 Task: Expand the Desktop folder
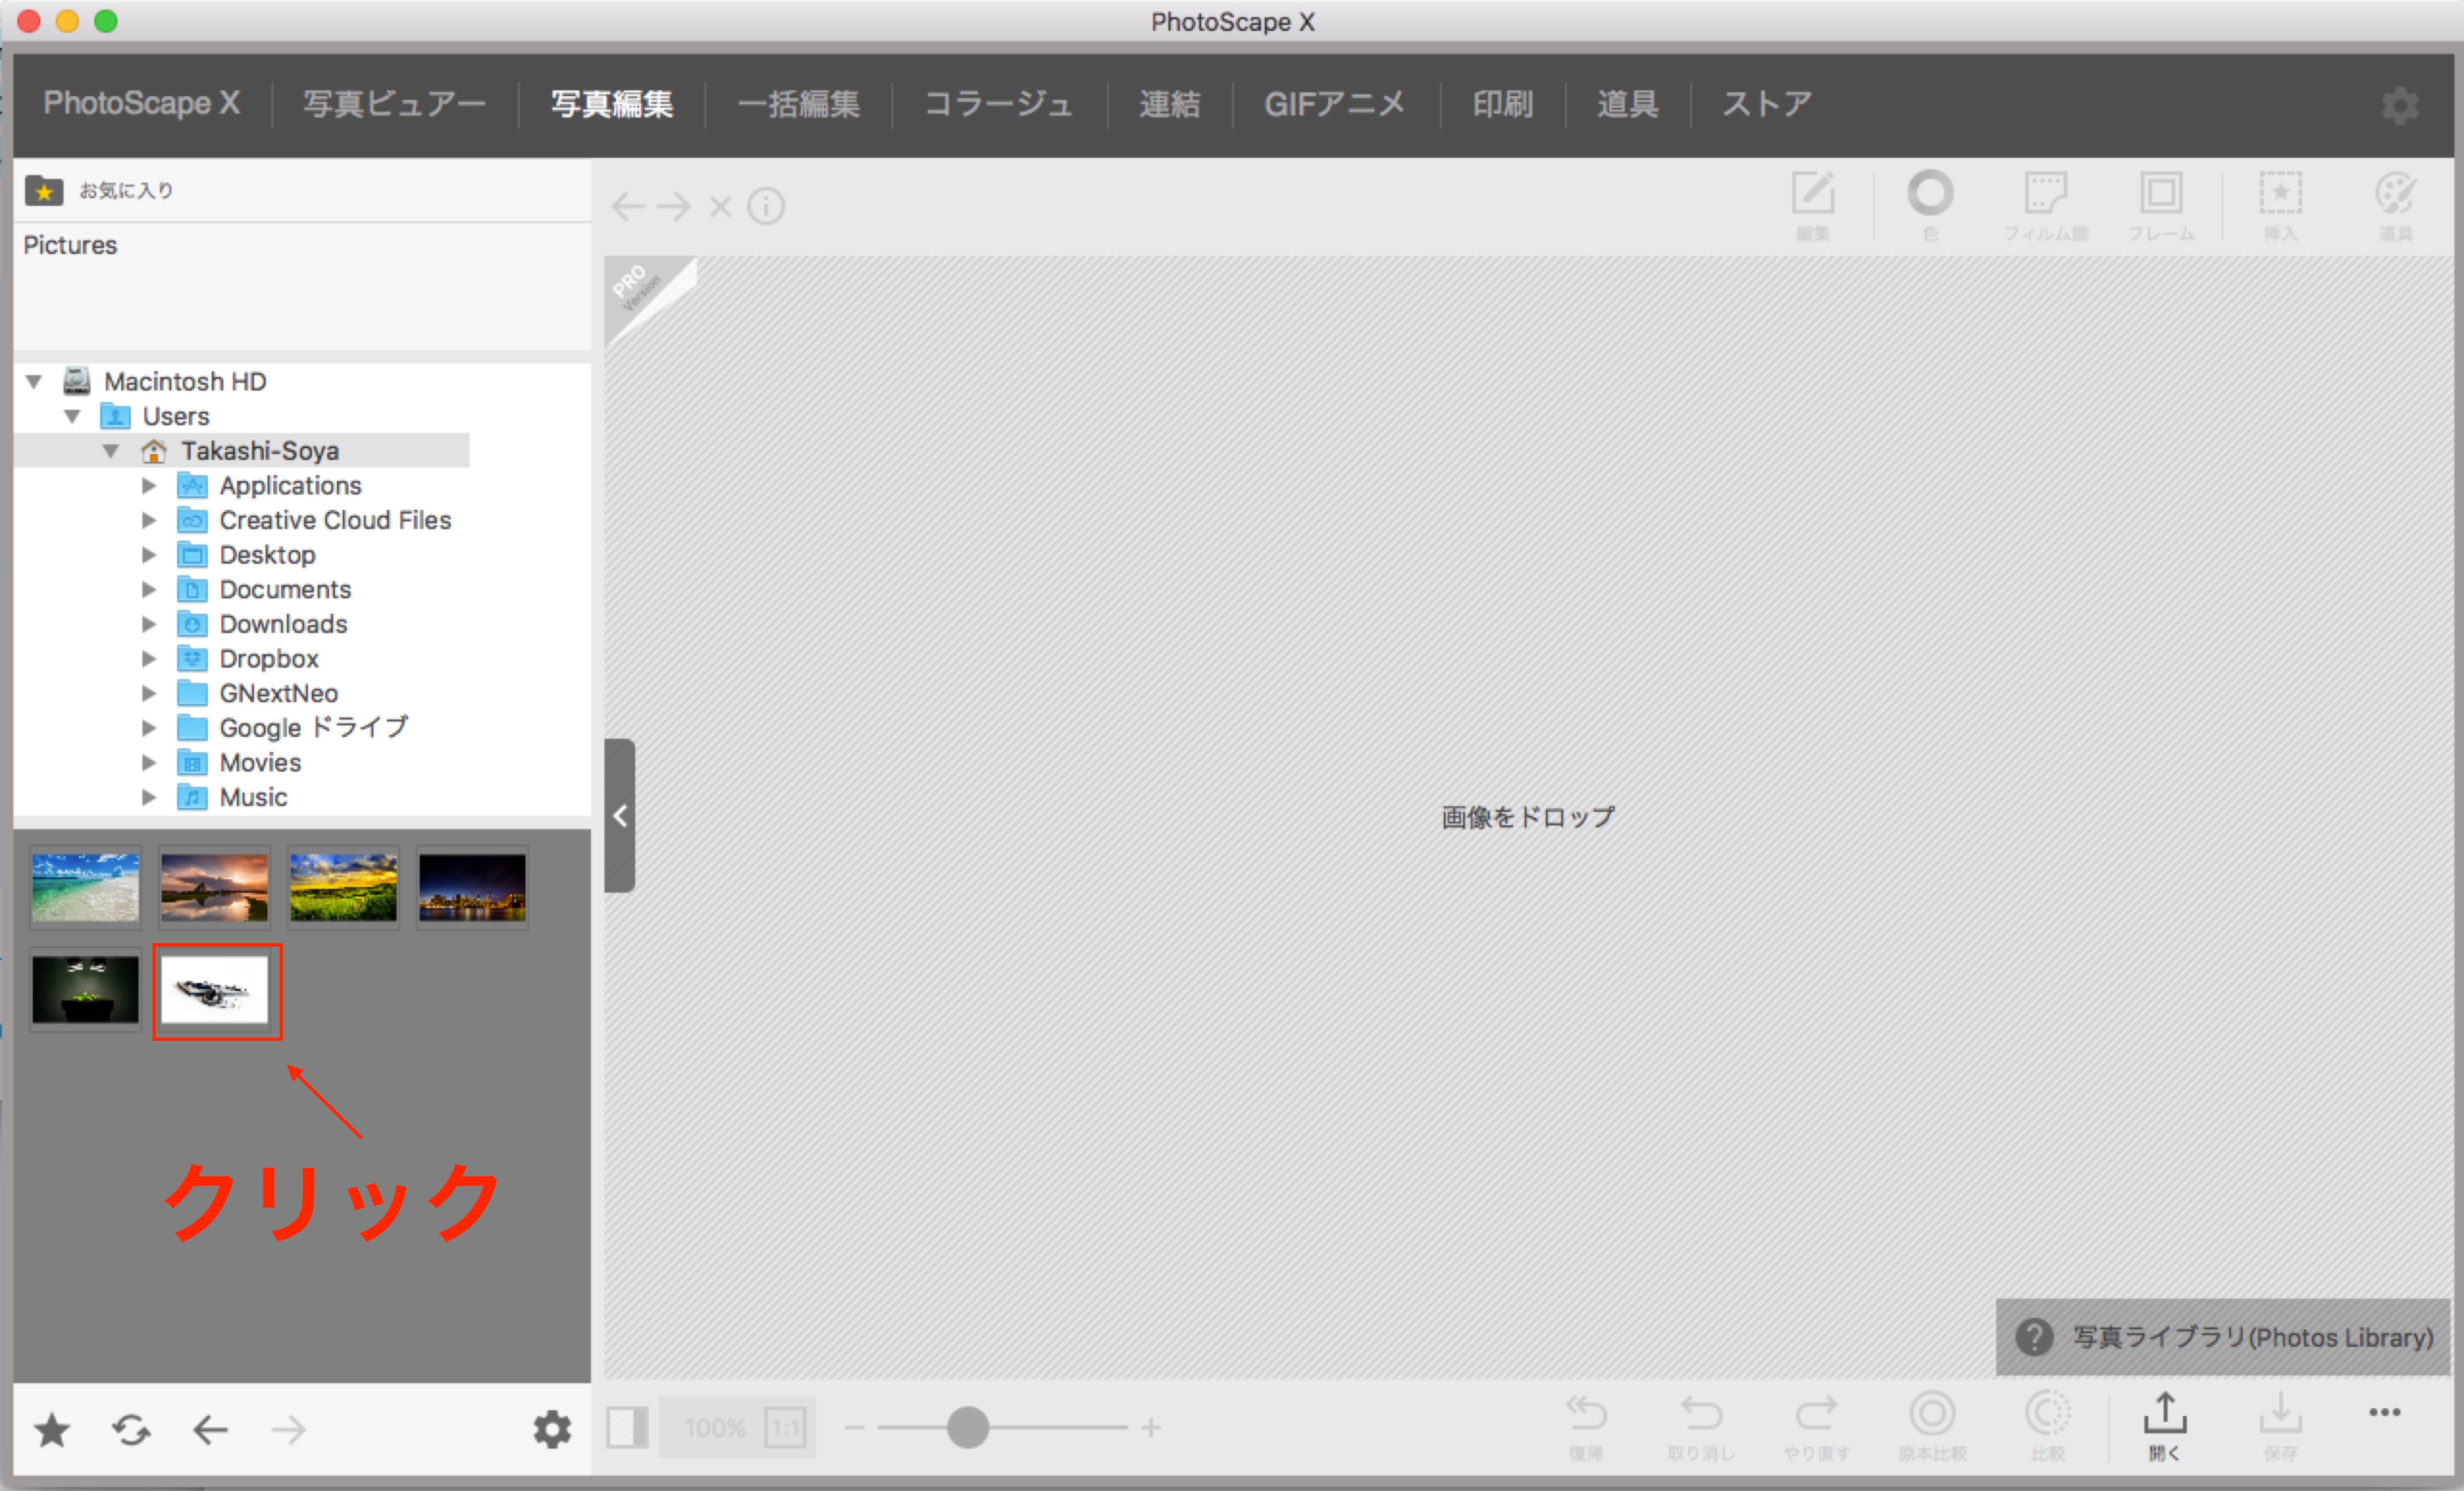click(149, 555)
